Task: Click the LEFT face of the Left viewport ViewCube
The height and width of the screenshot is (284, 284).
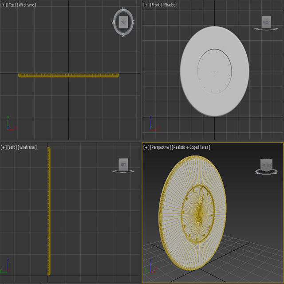Action: coord(123,165)
